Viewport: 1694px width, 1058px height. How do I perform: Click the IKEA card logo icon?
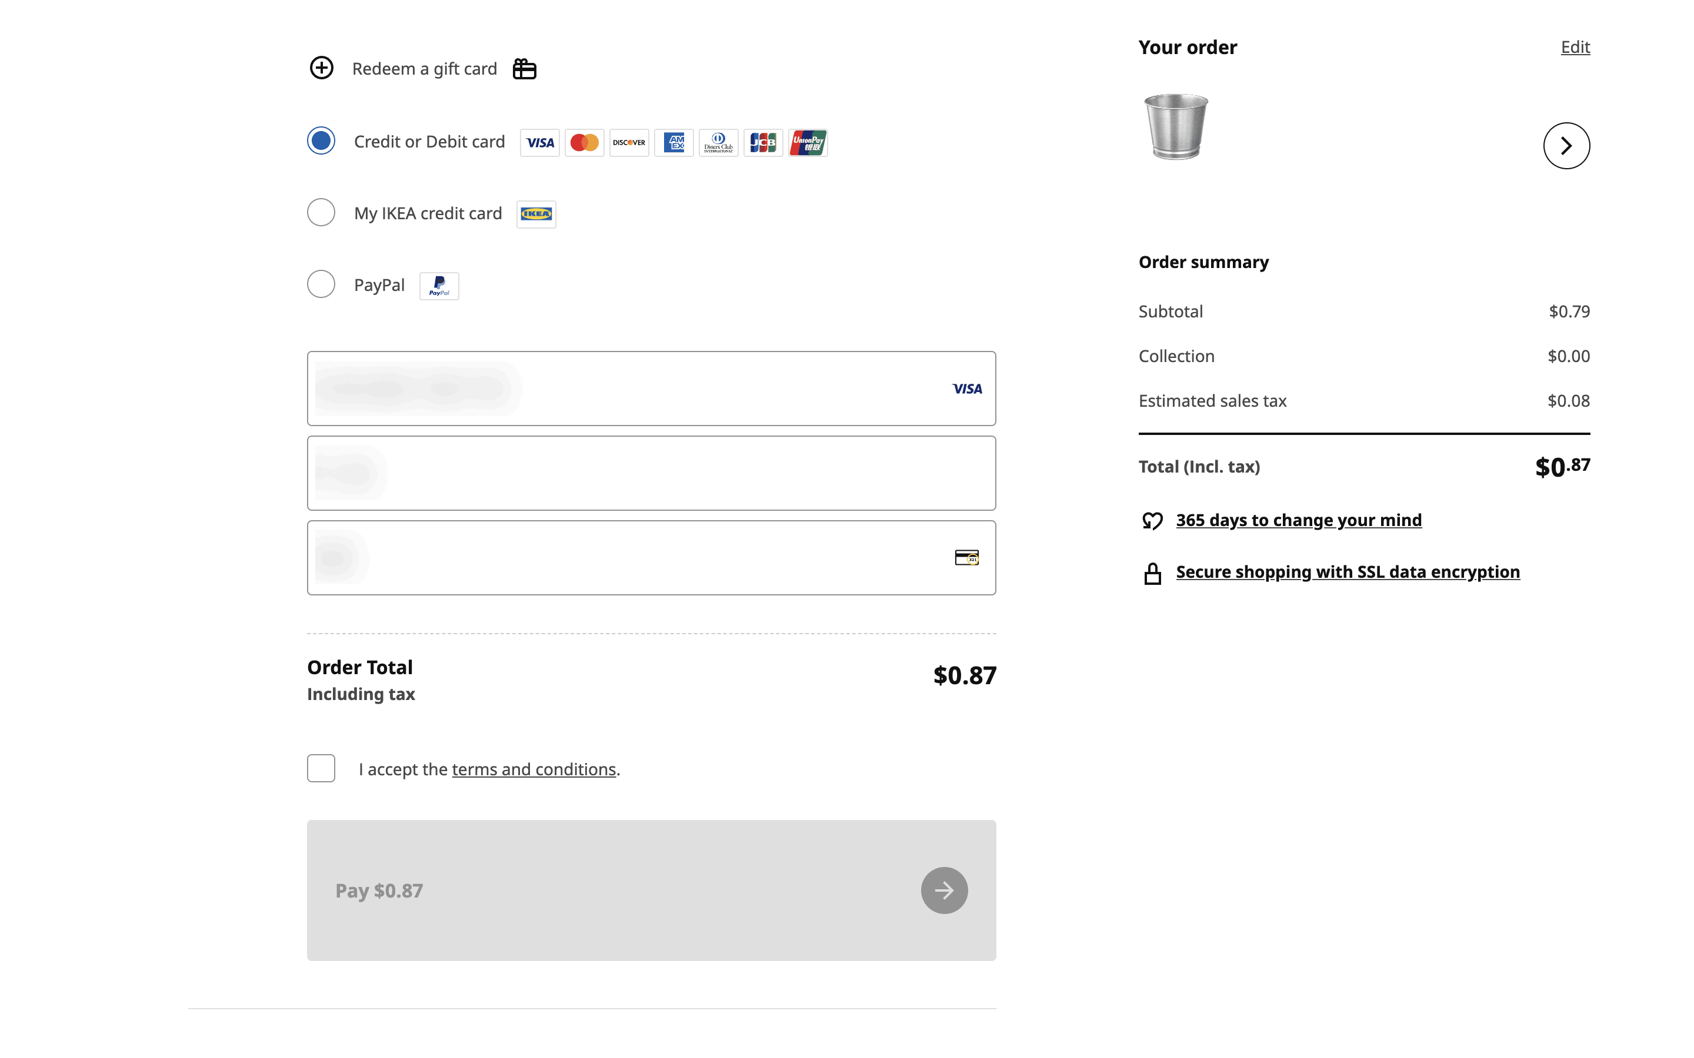point(536,214)
